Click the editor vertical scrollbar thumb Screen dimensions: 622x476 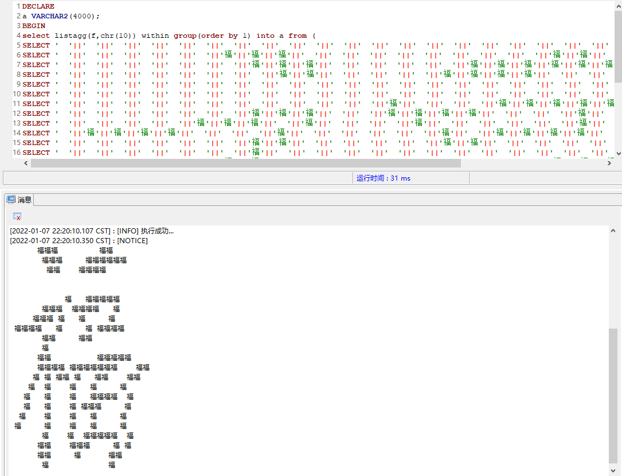click(619, 47)
